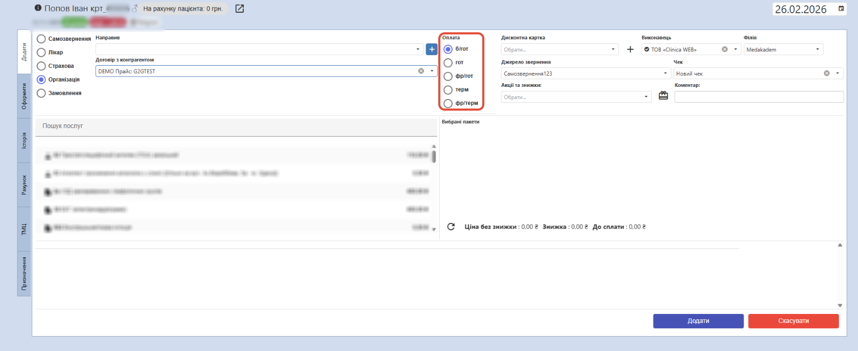The width and height of the screenshot is (858, 351).
Task: Open the Дисконтна картка dropdown
Action: [560, 49]
